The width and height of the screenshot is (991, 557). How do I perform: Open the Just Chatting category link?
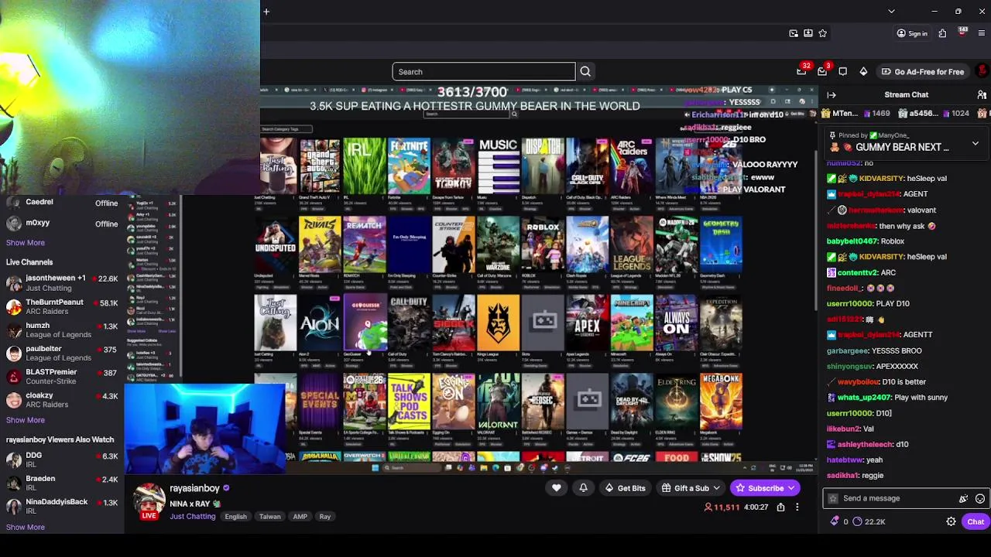tap(192, 516)
